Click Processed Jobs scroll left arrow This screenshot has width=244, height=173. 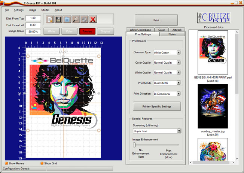[x=191, y=163]
